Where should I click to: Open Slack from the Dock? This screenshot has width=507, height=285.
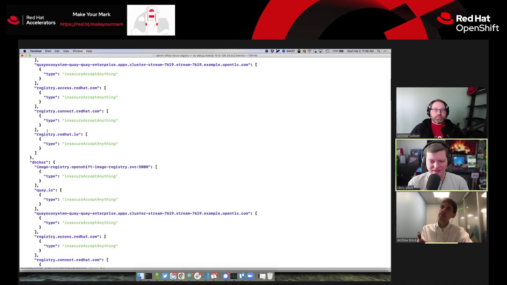[198, 276]
